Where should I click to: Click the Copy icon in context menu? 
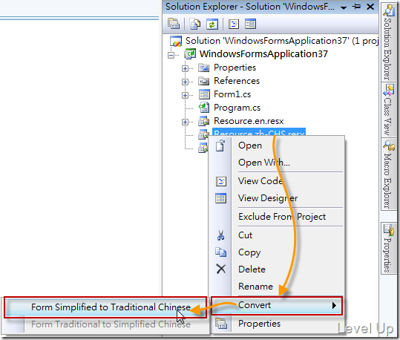click(x=220, y=252)
